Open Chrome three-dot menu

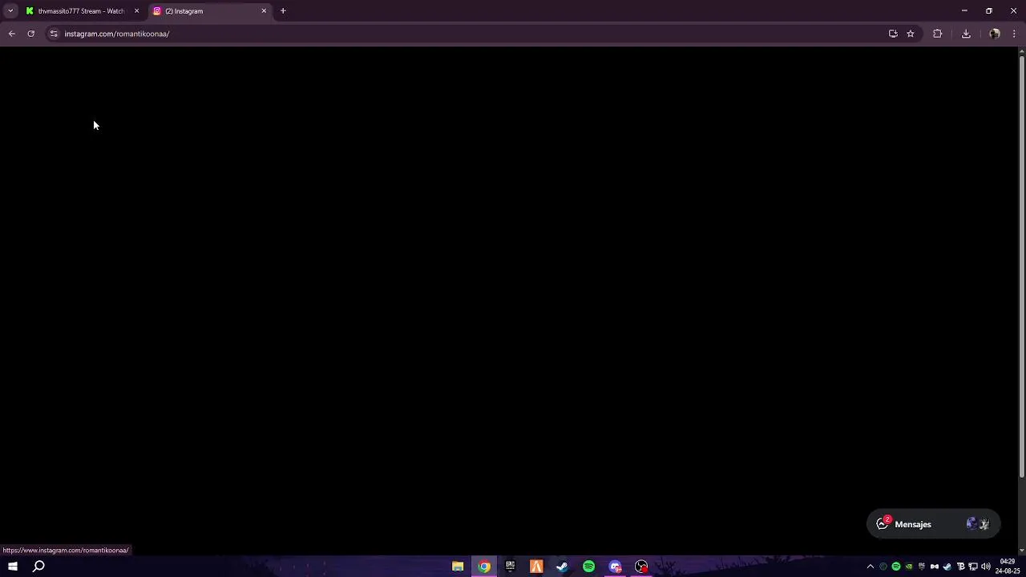pos(1014,34)
